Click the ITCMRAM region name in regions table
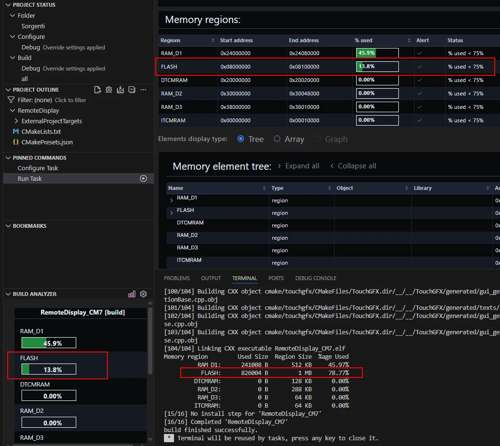Screen dimensions: 500x446 click(173, 120)
